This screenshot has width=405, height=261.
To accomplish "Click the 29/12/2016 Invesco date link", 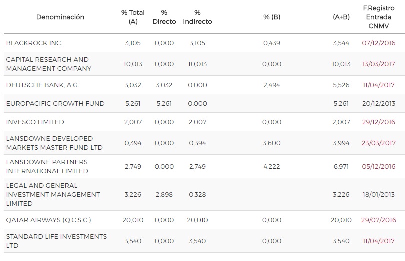I will 378,122.
